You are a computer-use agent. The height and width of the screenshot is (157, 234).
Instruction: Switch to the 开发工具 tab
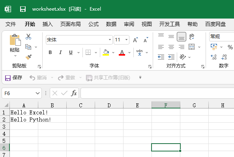pyautogui.click(x=170, y=24)
